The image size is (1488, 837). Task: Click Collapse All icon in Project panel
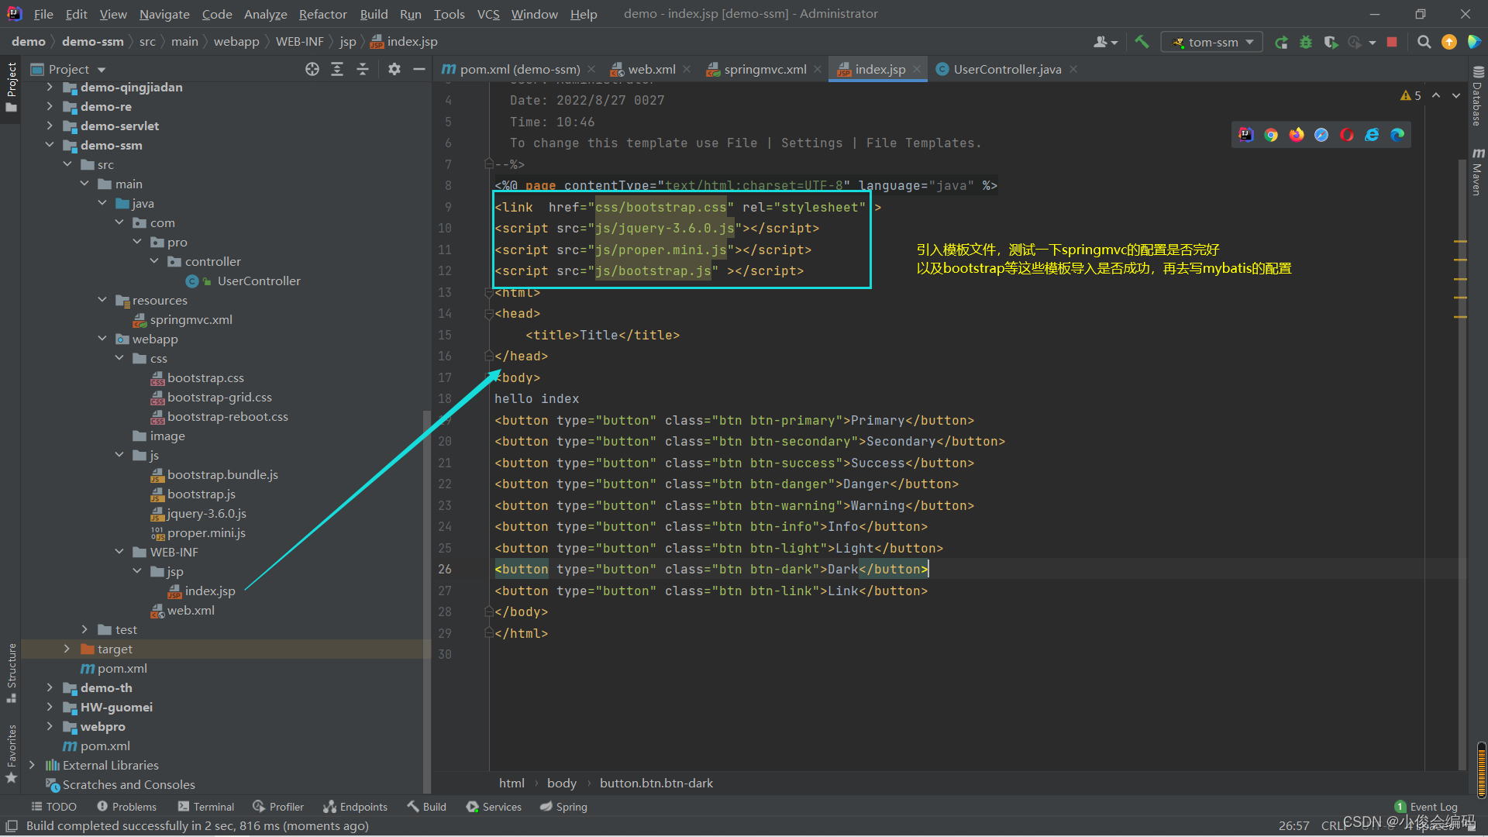[x=362, y=69]
